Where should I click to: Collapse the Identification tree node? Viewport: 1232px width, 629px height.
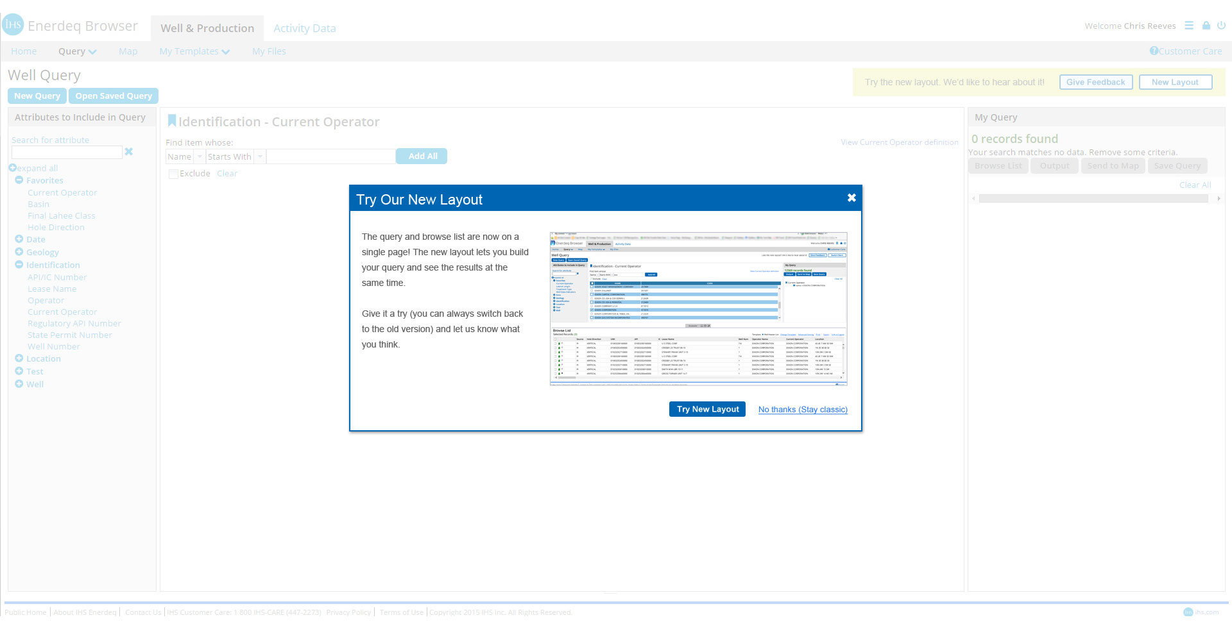19,265
